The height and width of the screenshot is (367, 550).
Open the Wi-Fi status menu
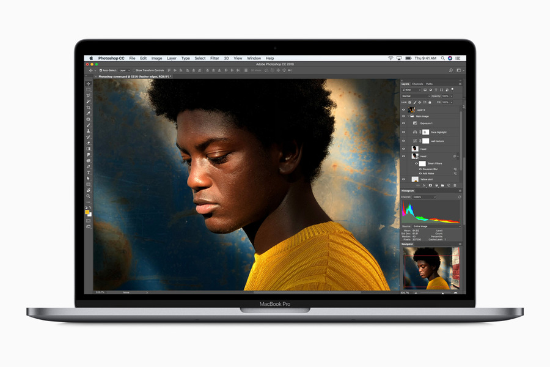point(391,58)
